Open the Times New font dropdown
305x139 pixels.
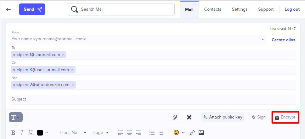(x=73, y=133)
